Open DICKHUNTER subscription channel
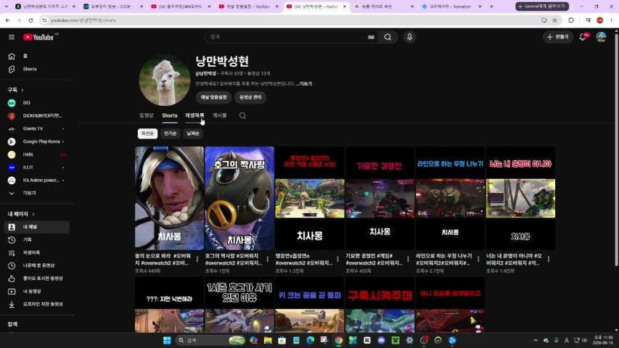This screenshot has width=619, height=348. point(38,115)
